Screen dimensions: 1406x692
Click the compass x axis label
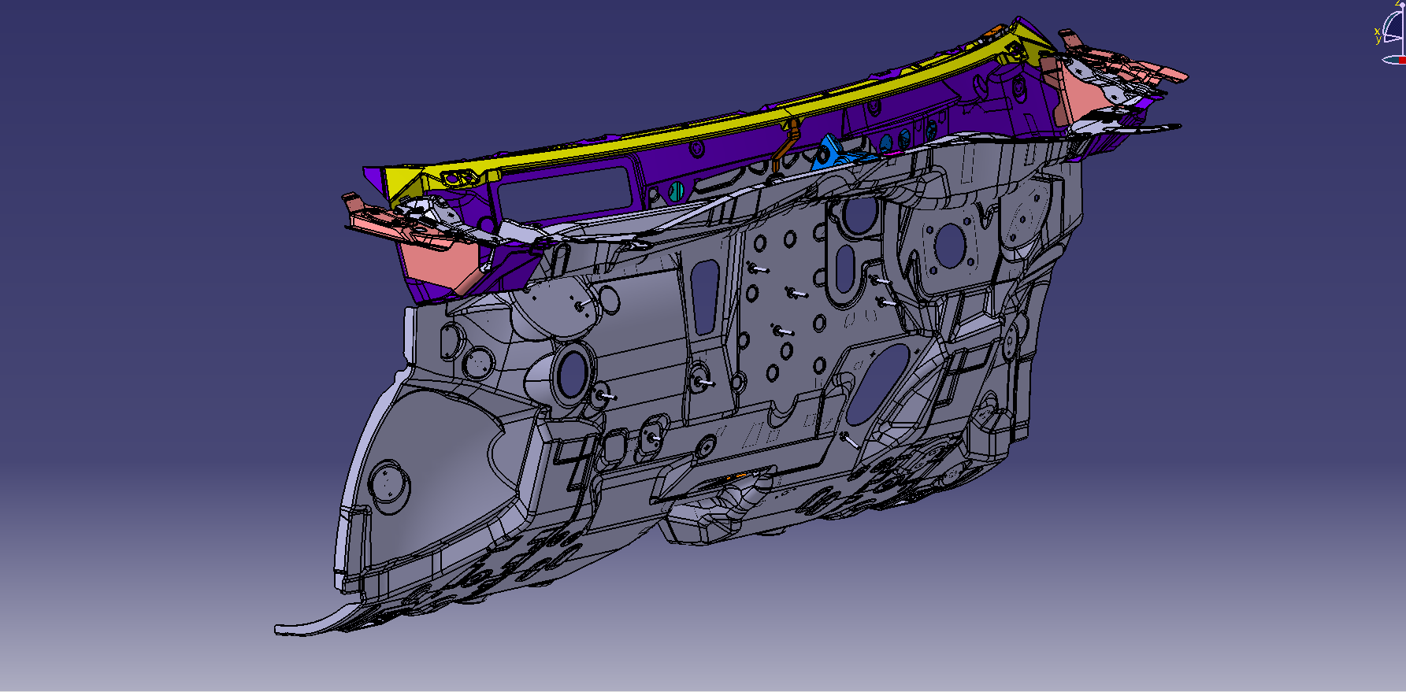coord(1377,31)
